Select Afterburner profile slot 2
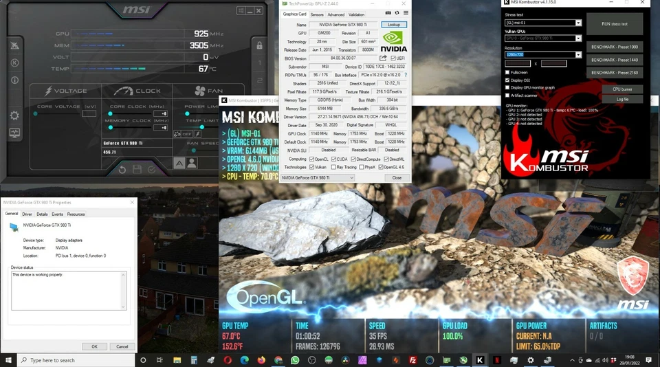The image size is (660, 367). coord(259,80)
